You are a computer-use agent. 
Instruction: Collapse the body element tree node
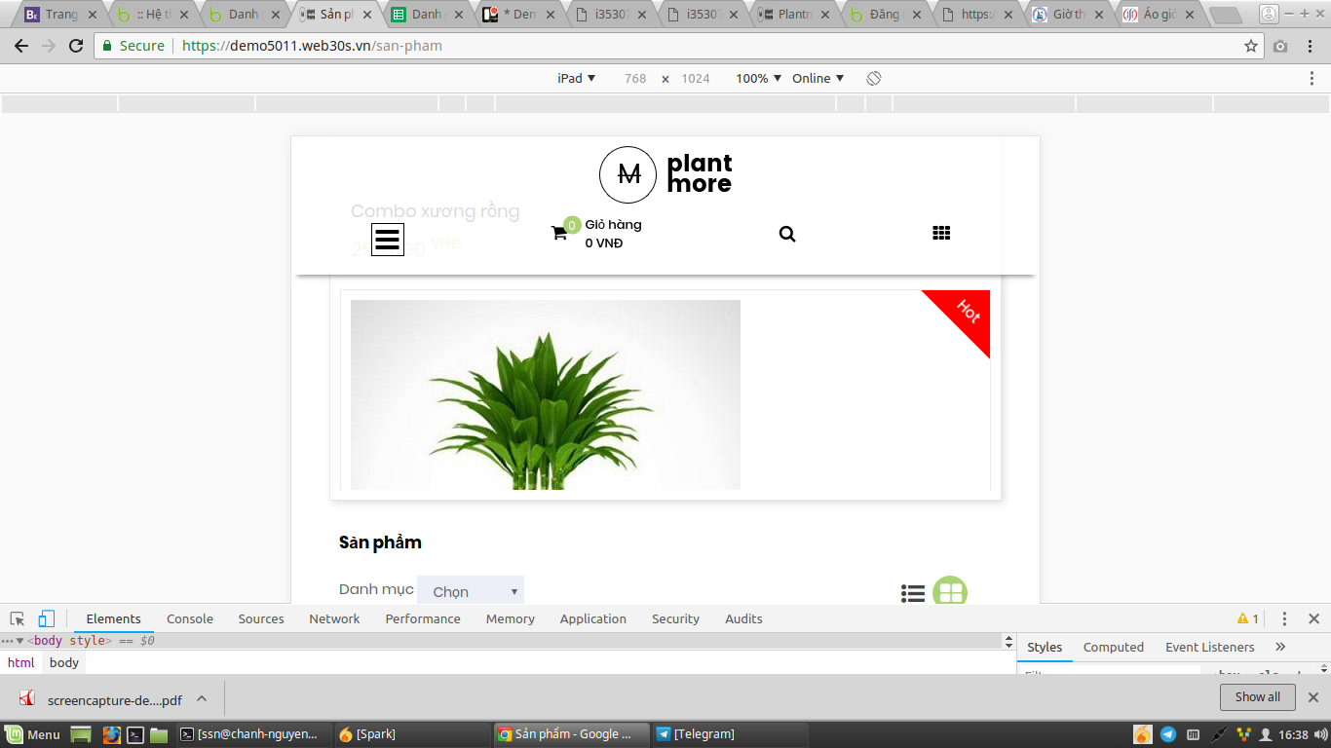(19, 641)
